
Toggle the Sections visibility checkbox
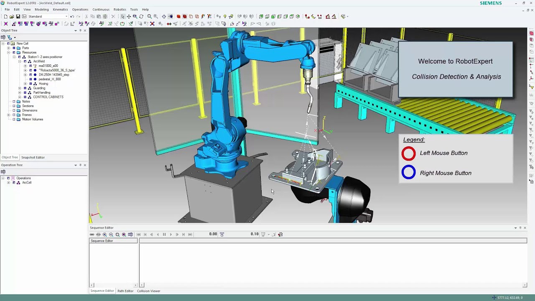[x=14, y=106]
